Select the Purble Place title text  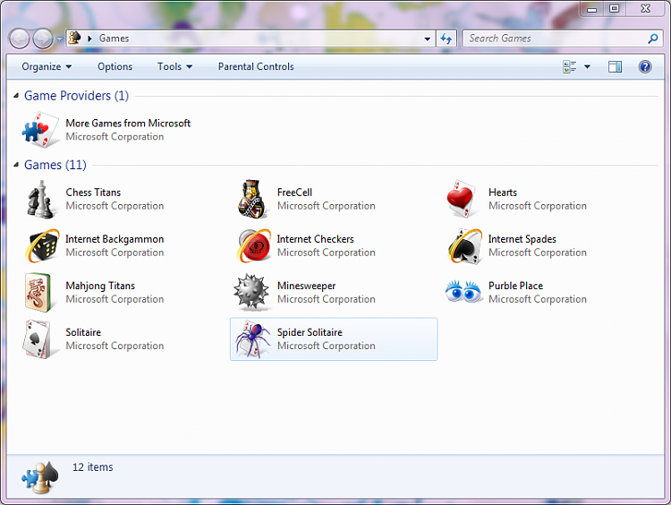(515, 286)
